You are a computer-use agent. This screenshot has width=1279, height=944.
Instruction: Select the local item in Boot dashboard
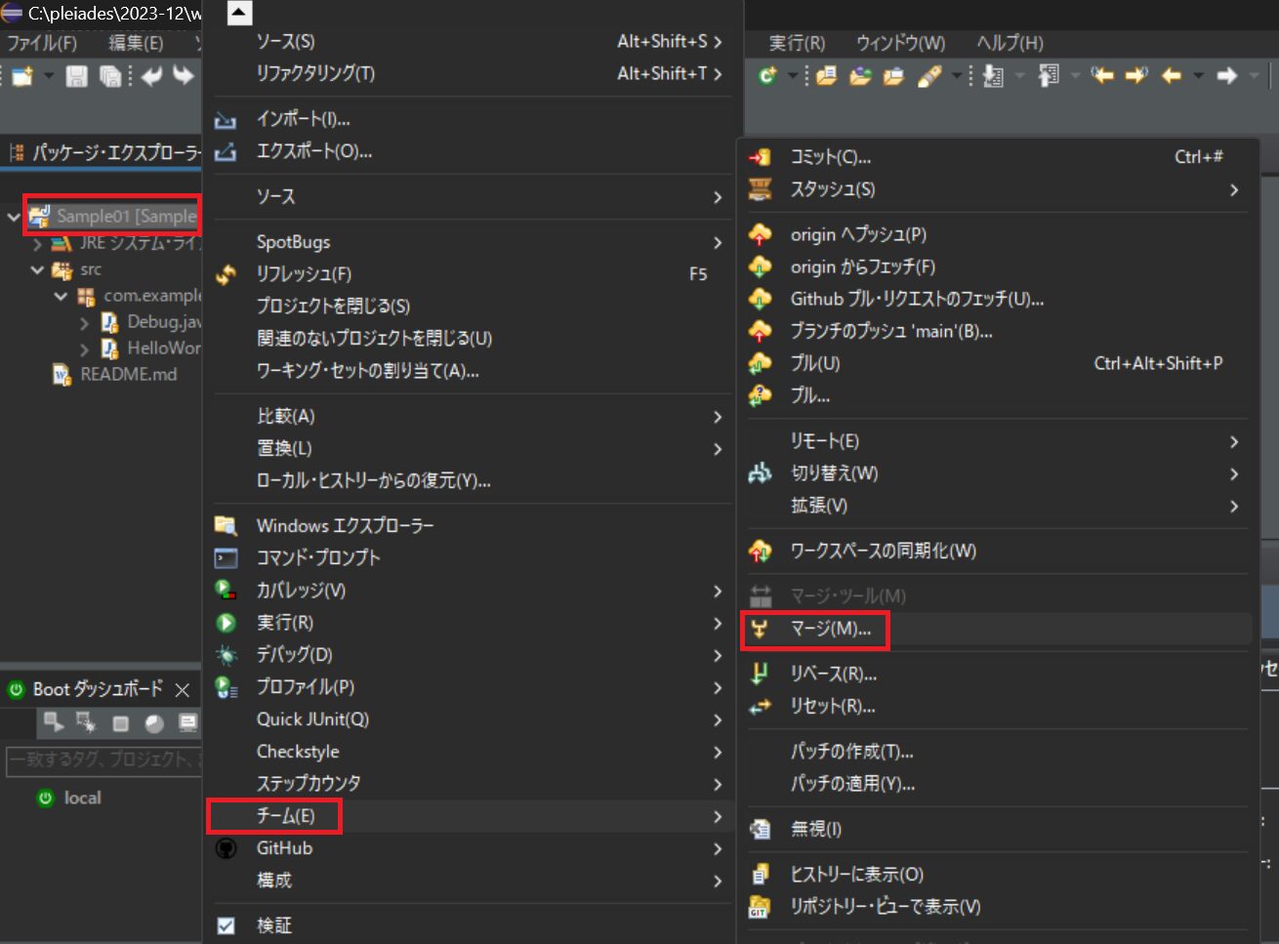(x=82, y=798)
